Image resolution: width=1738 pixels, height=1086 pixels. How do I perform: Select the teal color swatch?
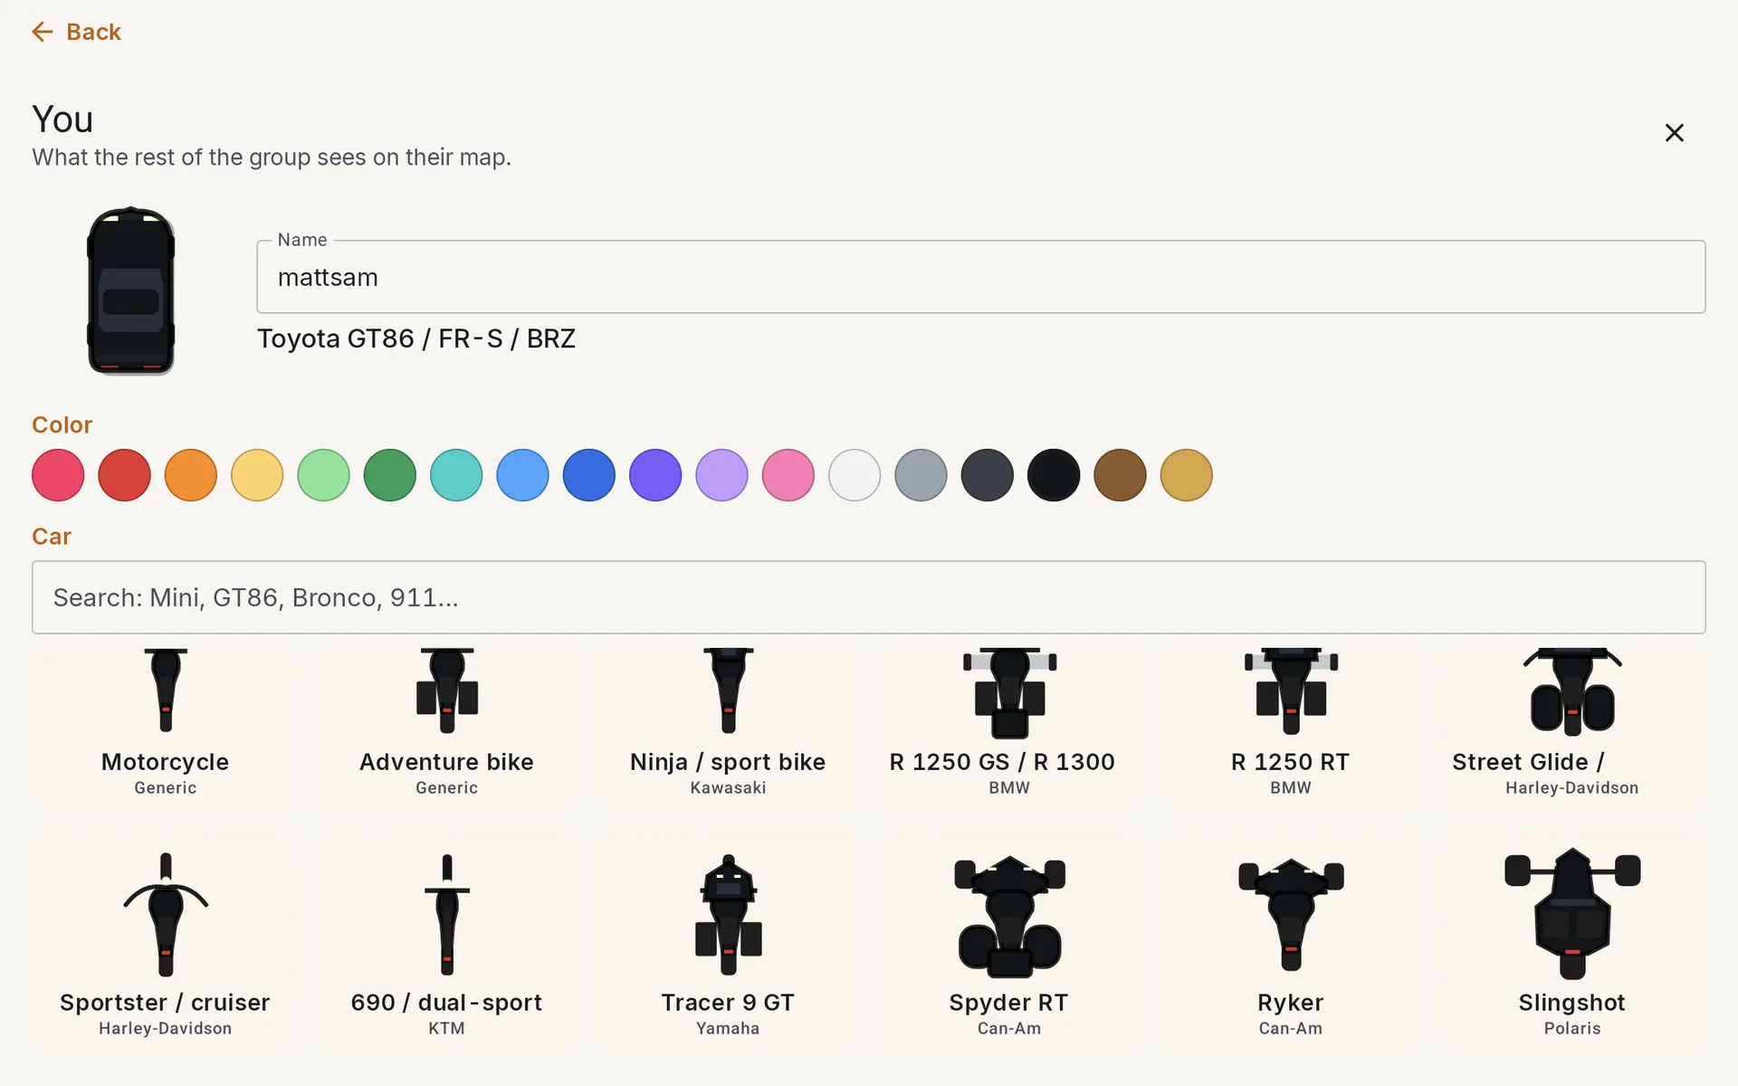456,475
